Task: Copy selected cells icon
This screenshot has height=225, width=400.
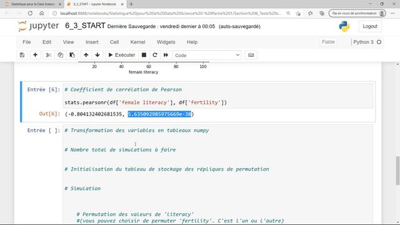Action: (61, 55)
